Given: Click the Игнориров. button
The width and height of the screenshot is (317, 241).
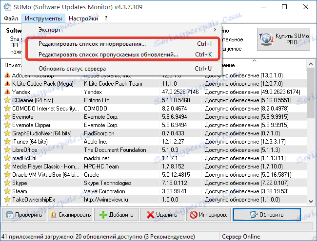Looking at the screenshot, I should coord(208,215).
